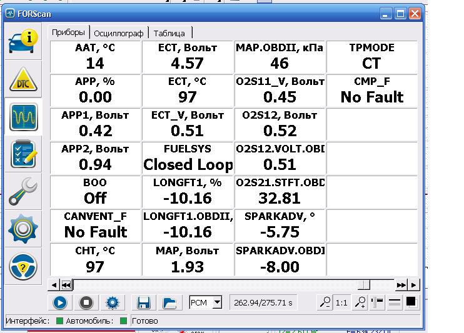Switch to the Приборы tab
This screenshot has height=333, width=464.
(x=68, y=32)
